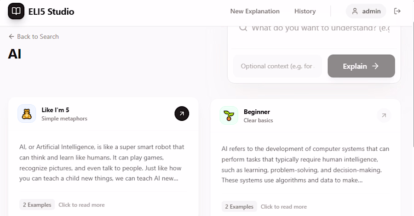Click the seedling Beginner icon
The width and height of the screenshot is (414, 216).
[229, 115]
